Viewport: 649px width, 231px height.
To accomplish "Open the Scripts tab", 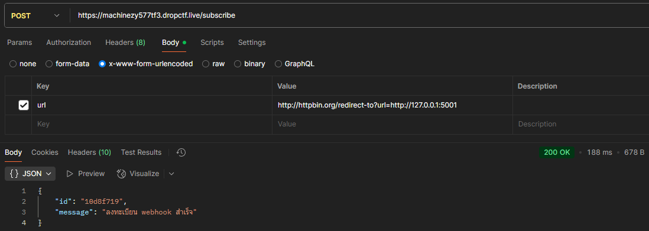I will coord(212,42).
